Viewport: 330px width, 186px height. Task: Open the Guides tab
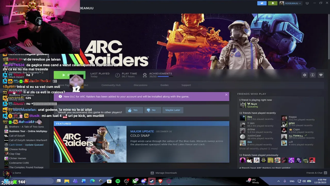coord(164,85)
